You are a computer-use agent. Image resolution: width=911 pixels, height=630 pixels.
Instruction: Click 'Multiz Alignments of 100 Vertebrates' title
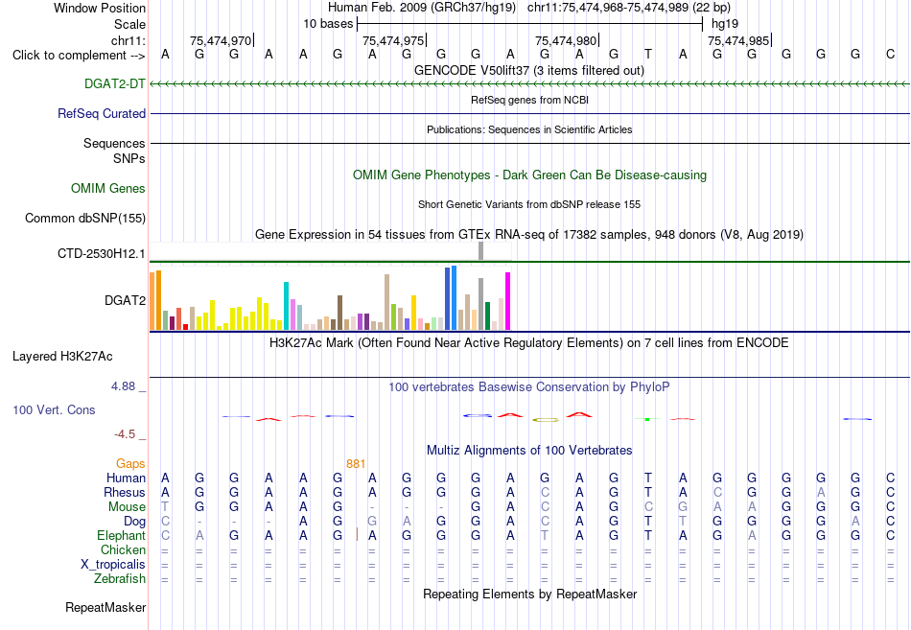tap(529, 450)
